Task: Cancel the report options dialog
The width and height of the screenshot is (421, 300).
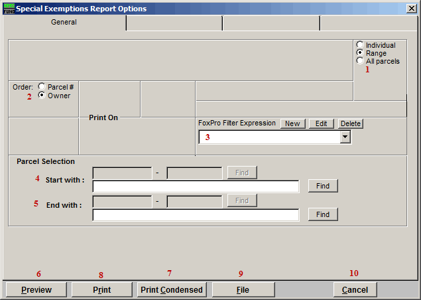Action: coord(355,290)
